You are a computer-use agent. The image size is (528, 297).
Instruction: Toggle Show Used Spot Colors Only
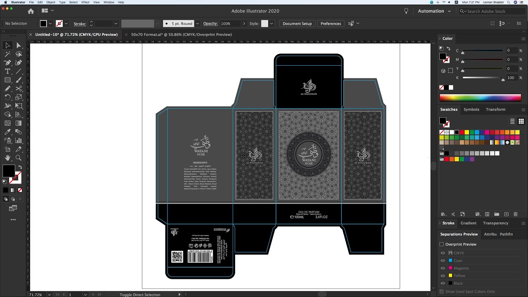442,291
